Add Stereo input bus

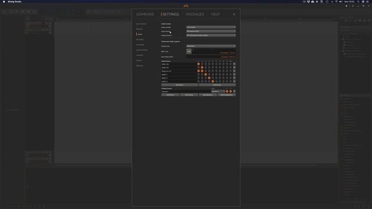[x=217, y=85]
